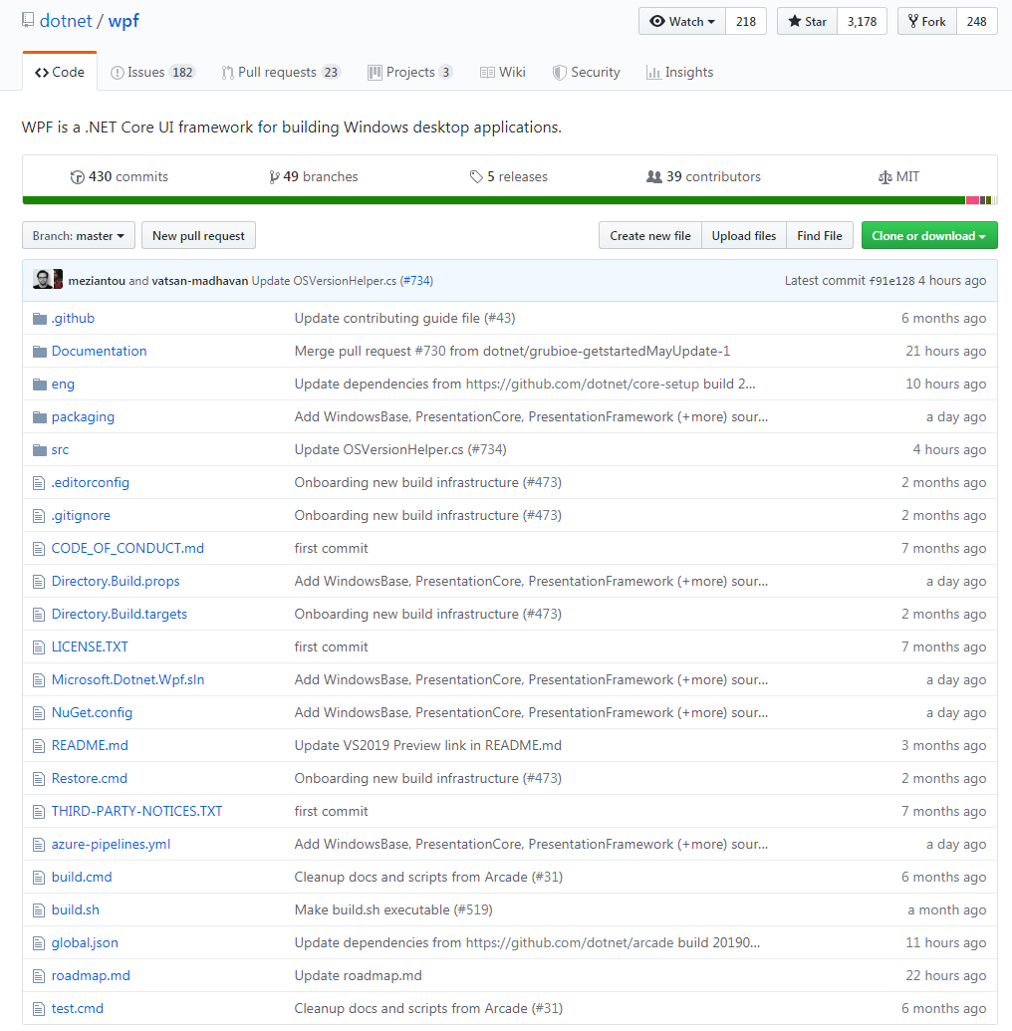Click the MIT license scale icon
Viewport: 1012px width, 1031px height.
(x=885, y=177)
